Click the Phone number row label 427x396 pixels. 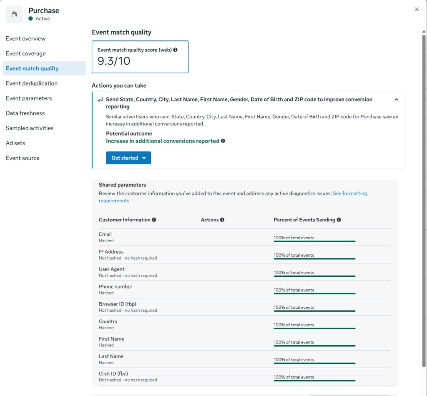116,287
